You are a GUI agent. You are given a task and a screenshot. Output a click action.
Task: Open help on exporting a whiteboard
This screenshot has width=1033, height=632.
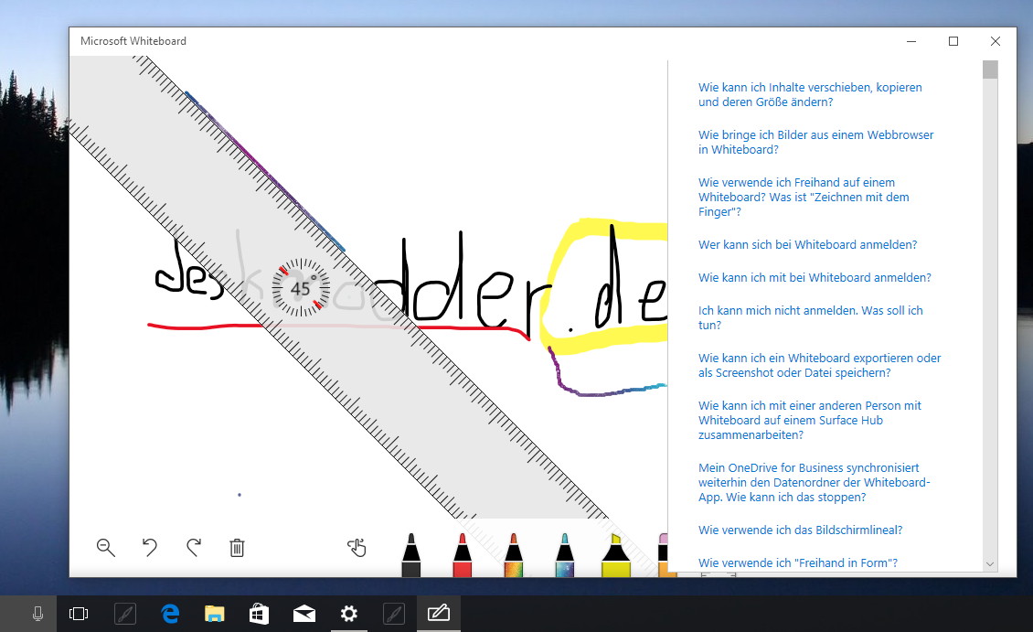tap(820, 365)
